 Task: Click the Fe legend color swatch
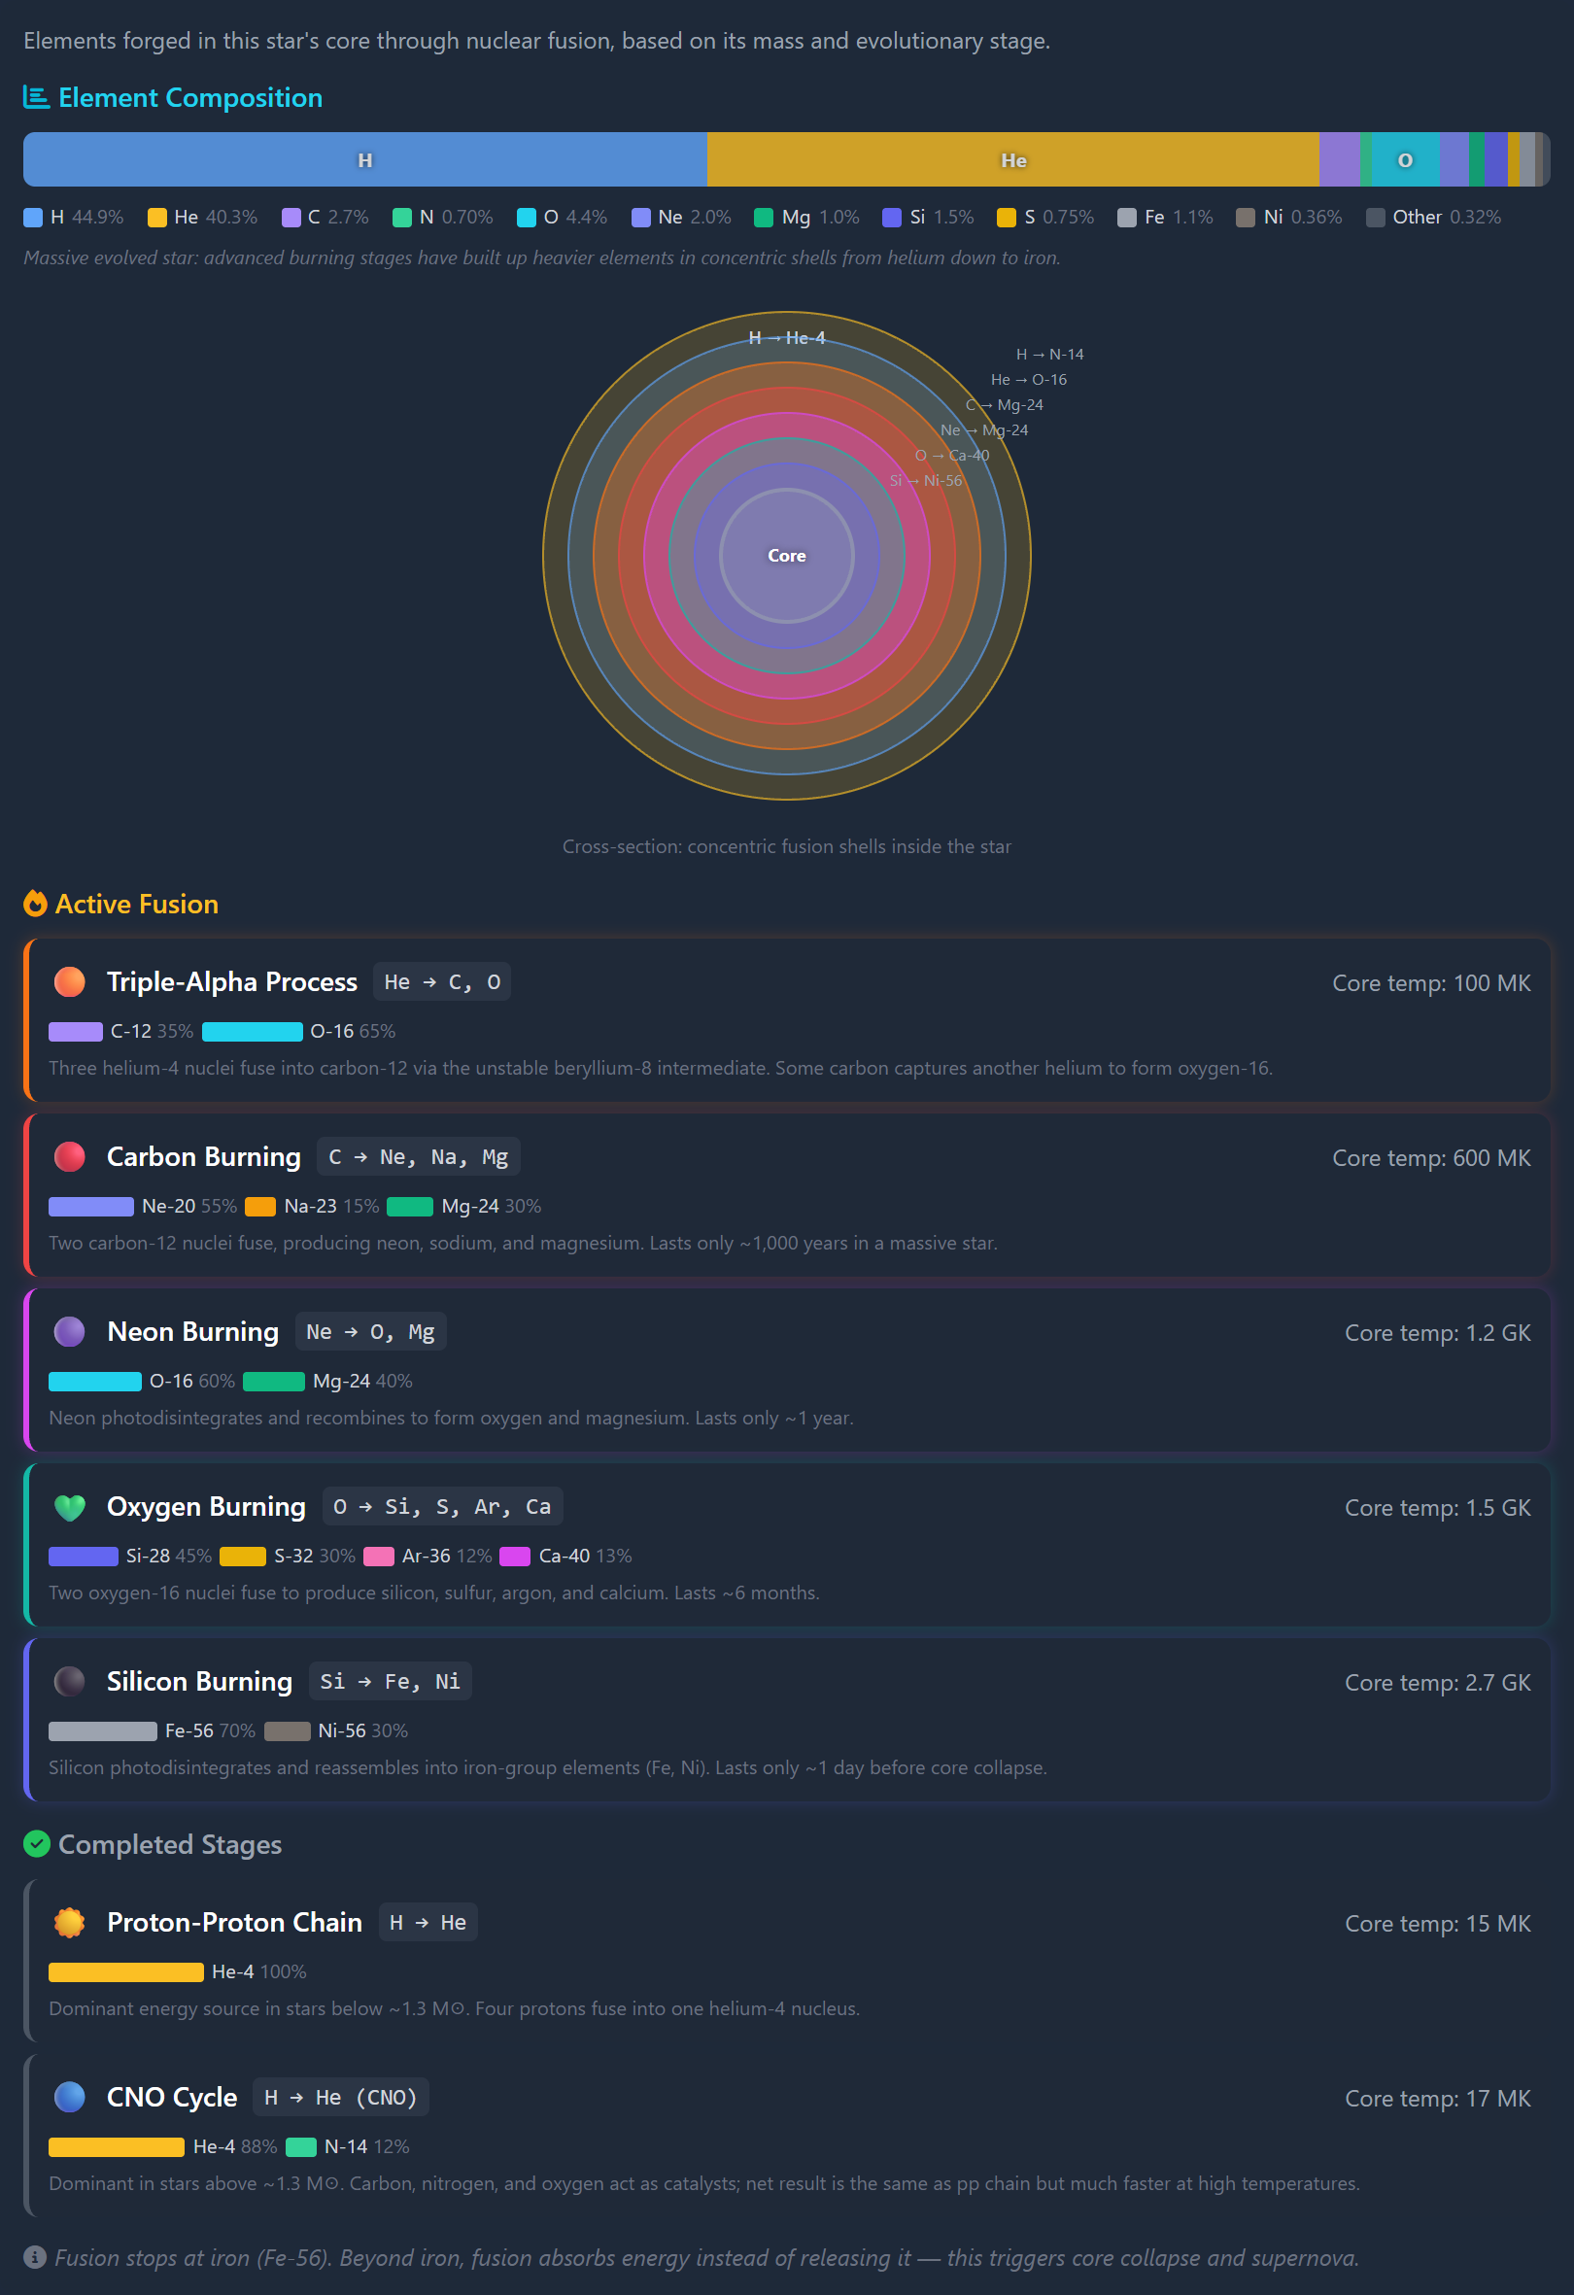(1127, 218)
